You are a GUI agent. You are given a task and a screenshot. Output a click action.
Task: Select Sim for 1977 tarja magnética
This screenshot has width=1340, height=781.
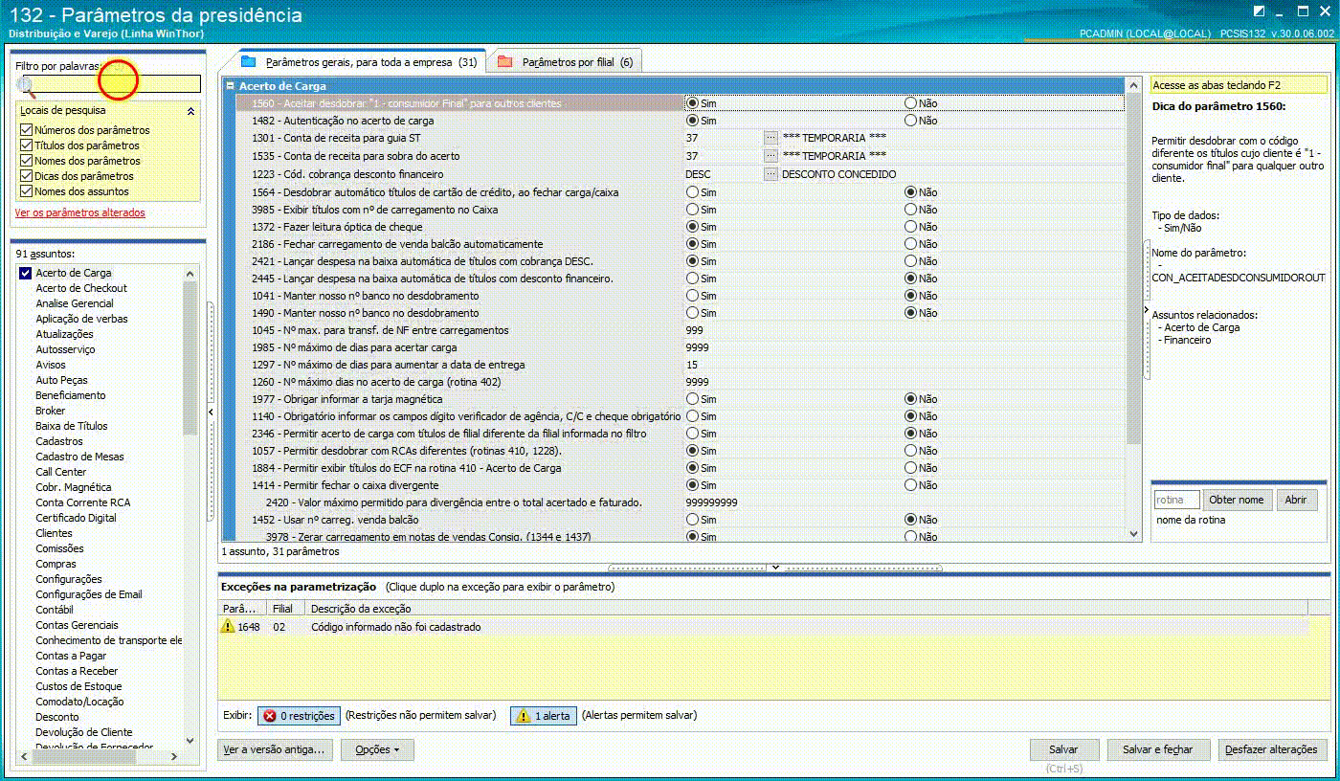coord(692,399)
